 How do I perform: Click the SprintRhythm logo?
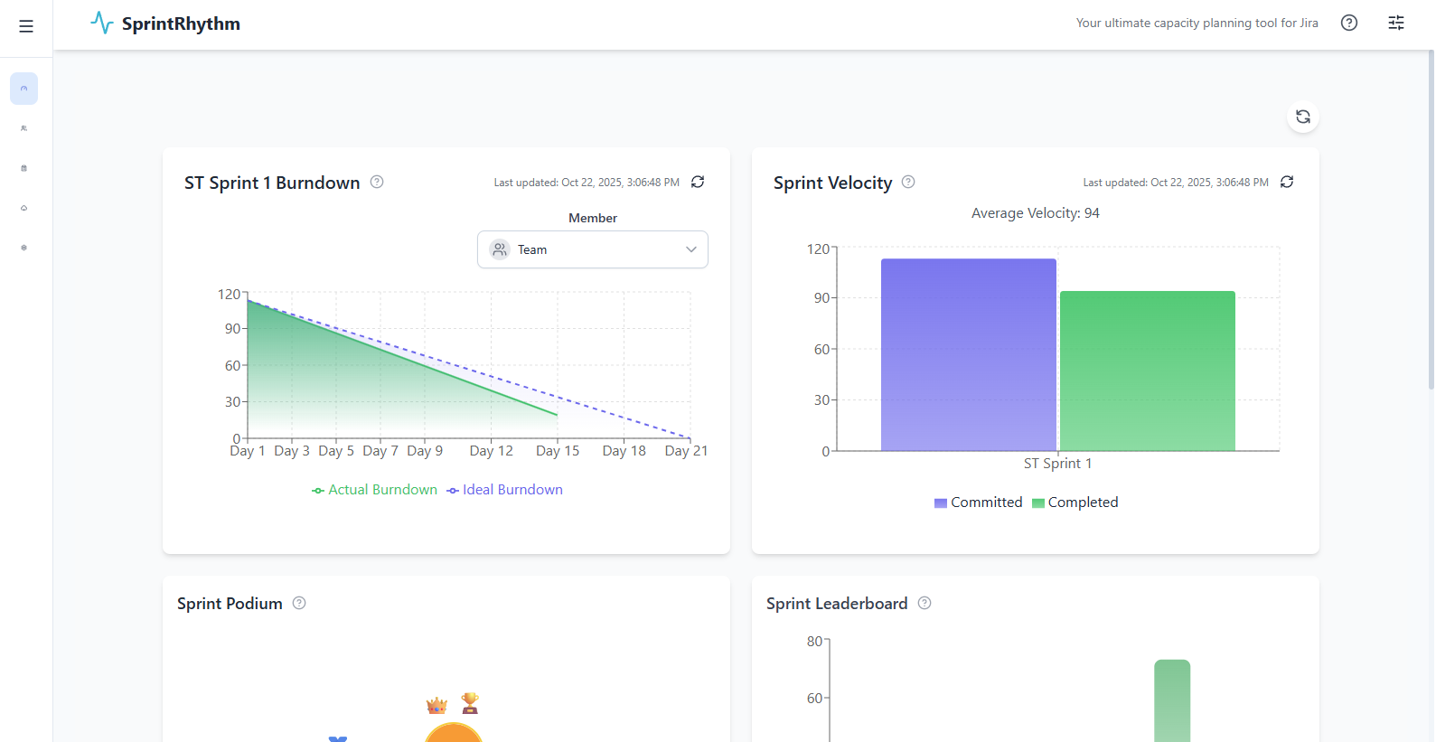point(165,23)
